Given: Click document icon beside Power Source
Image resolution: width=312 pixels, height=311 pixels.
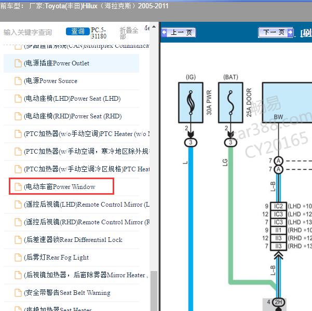Looking at the screenshot, I should 18,81.
